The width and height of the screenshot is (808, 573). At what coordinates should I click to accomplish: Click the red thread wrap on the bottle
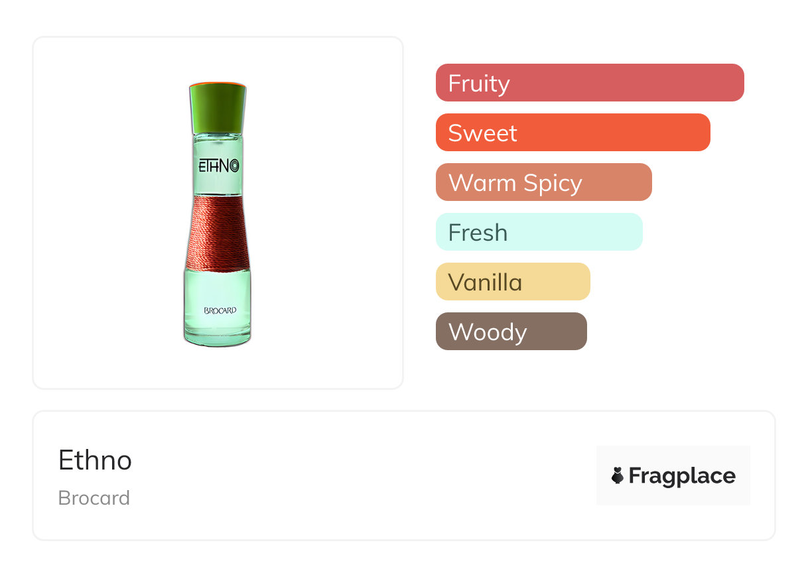pos(217,231)
